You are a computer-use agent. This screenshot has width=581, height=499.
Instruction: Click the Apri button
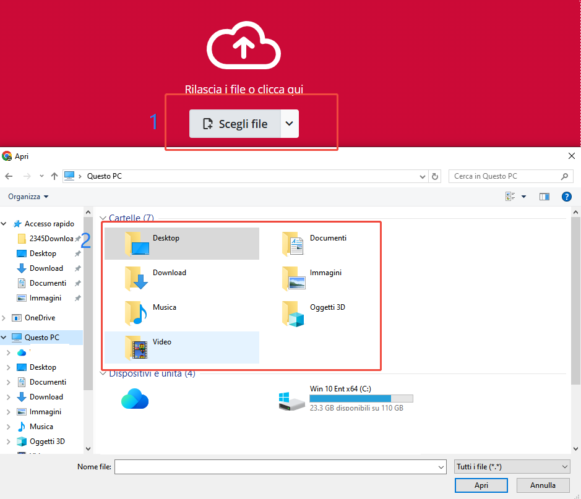481,485
